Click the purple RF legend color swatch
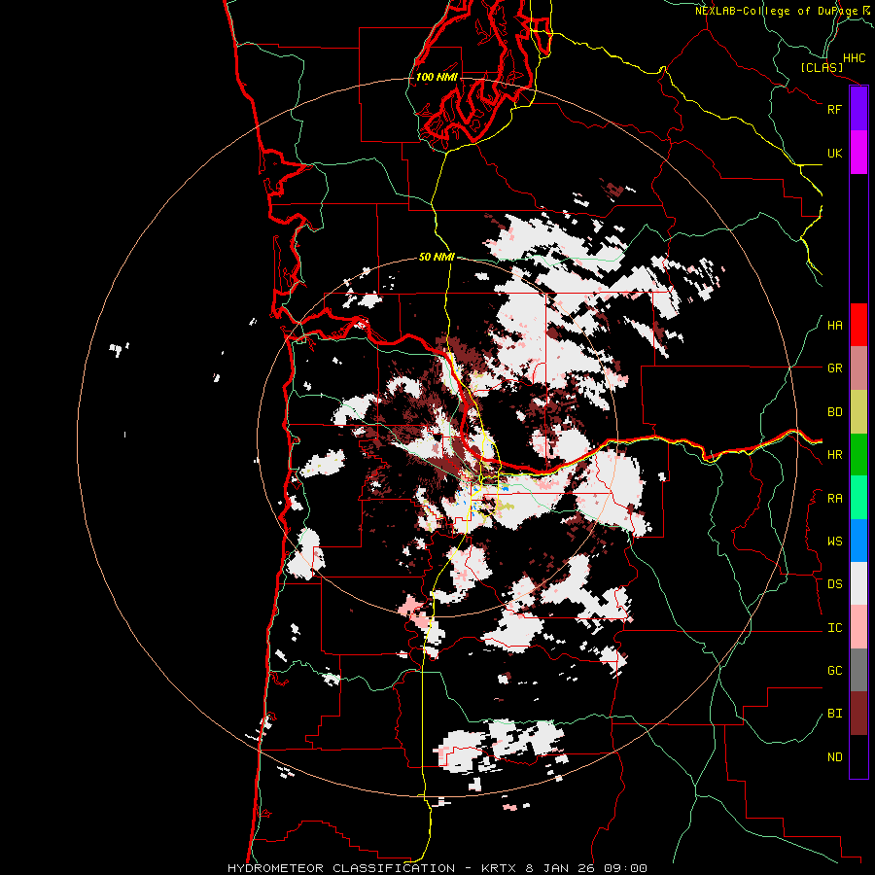This screenshot has width=875, height=875. click(x=858, y=109)
